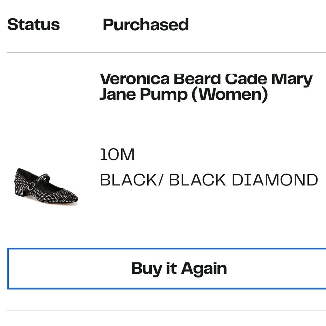Select the 10M size text
This screenshot has width=326, height=326.
click(x=117, y=155)
